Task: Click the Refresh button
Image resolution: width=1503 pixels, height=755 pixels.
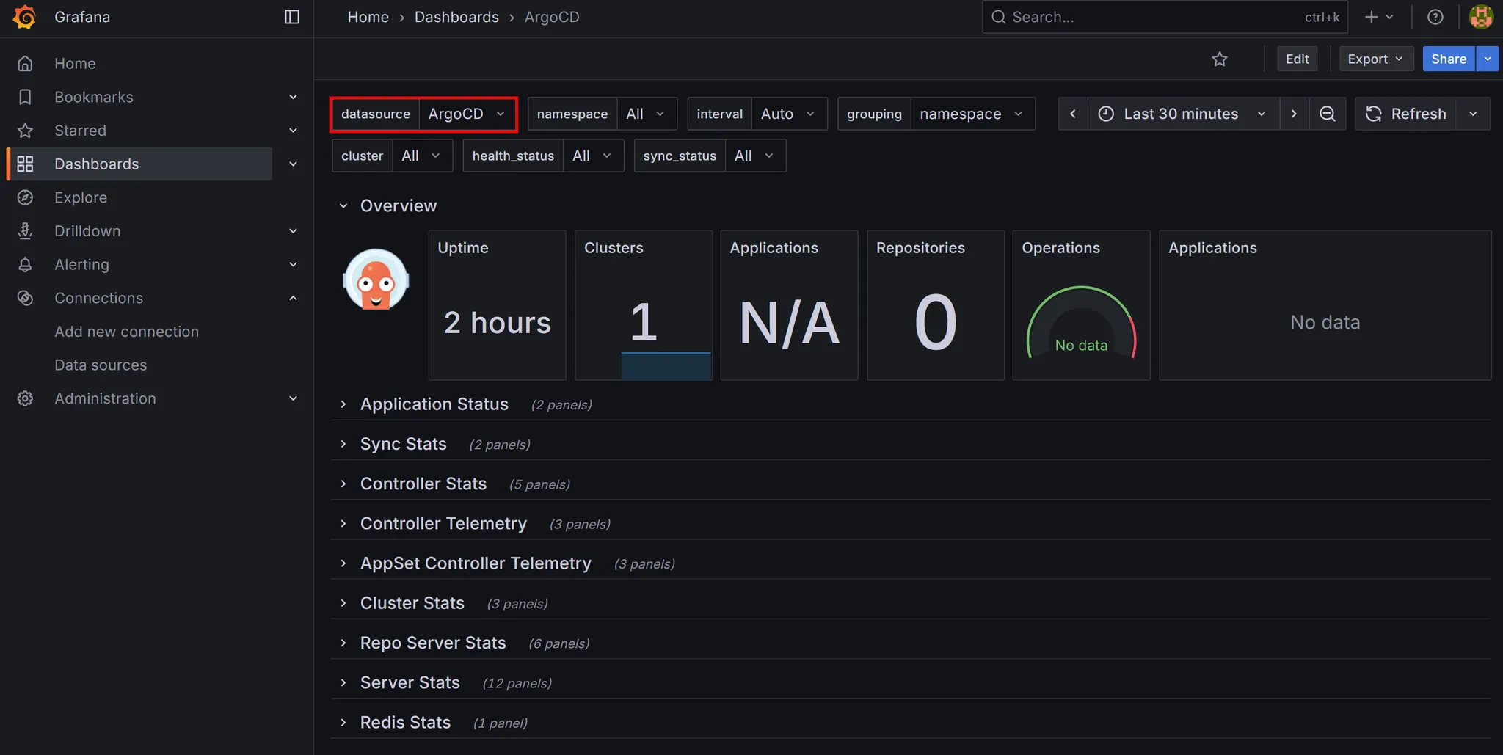Action: click(x=1405, y=114)
